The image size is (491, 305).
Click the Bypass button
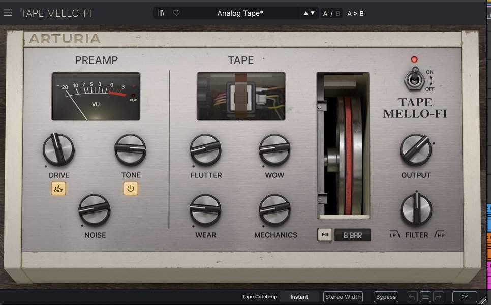tap(386, 296)
